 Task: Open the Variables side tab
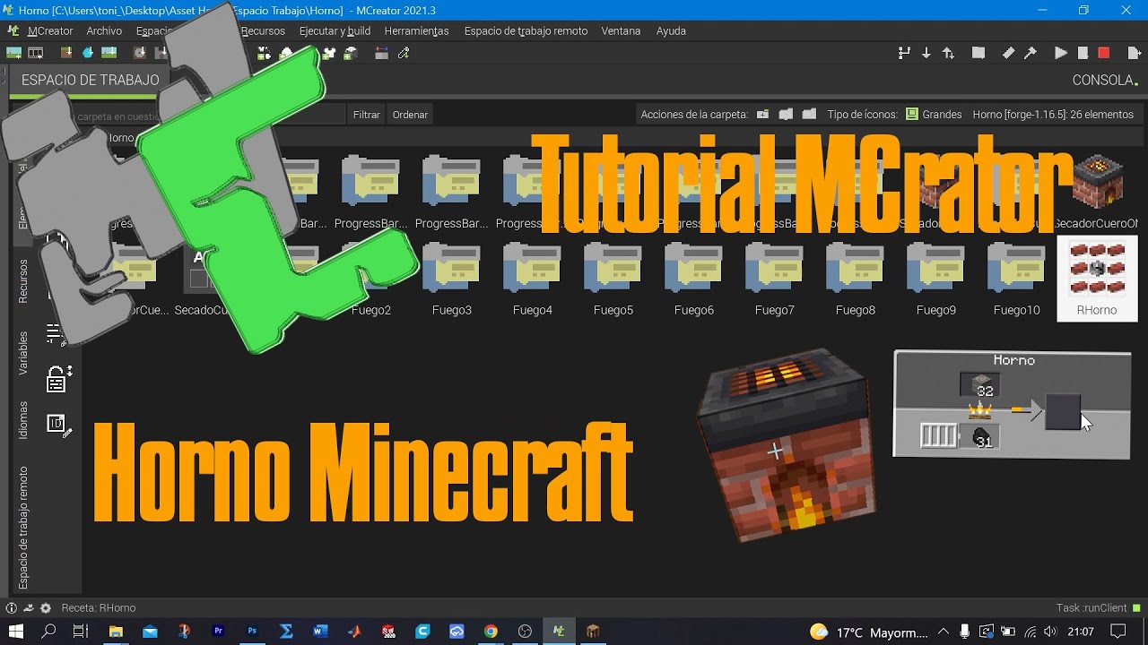[24, 353]
